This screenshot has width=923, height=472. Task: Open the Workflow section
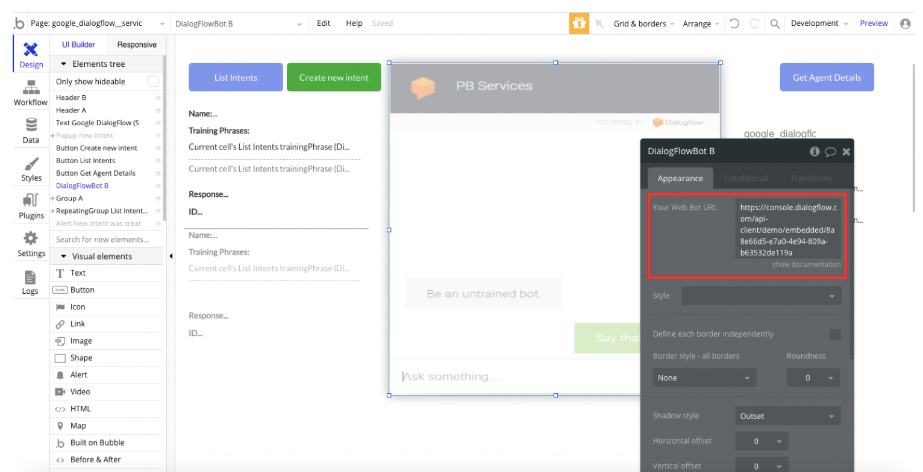click(x=31, y=92)
